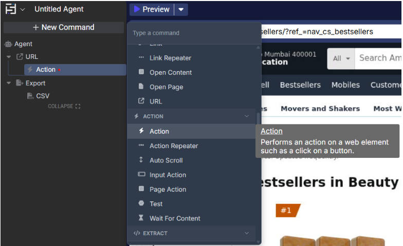Click the Open Content command icon
Image resolution: width=403 pixels, height=246 pixels.
141,72
